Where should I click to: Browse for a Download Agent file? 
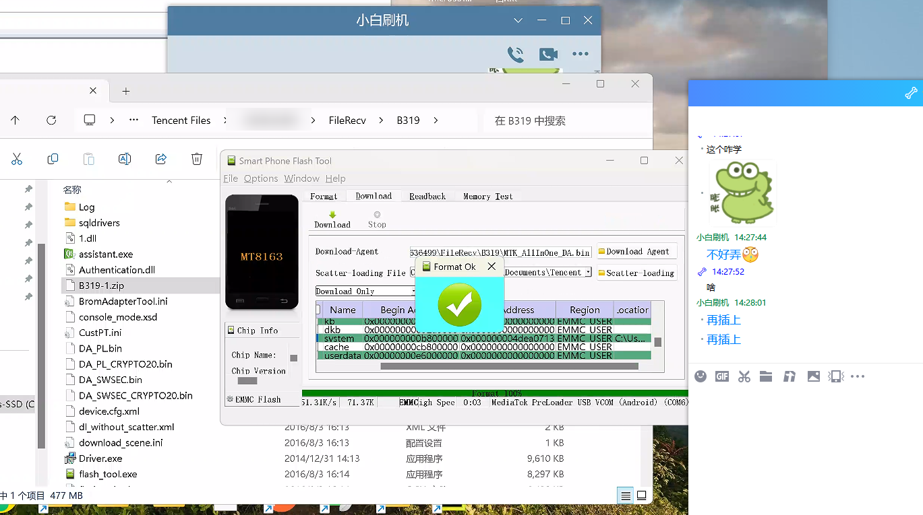(x=636, y=251)
